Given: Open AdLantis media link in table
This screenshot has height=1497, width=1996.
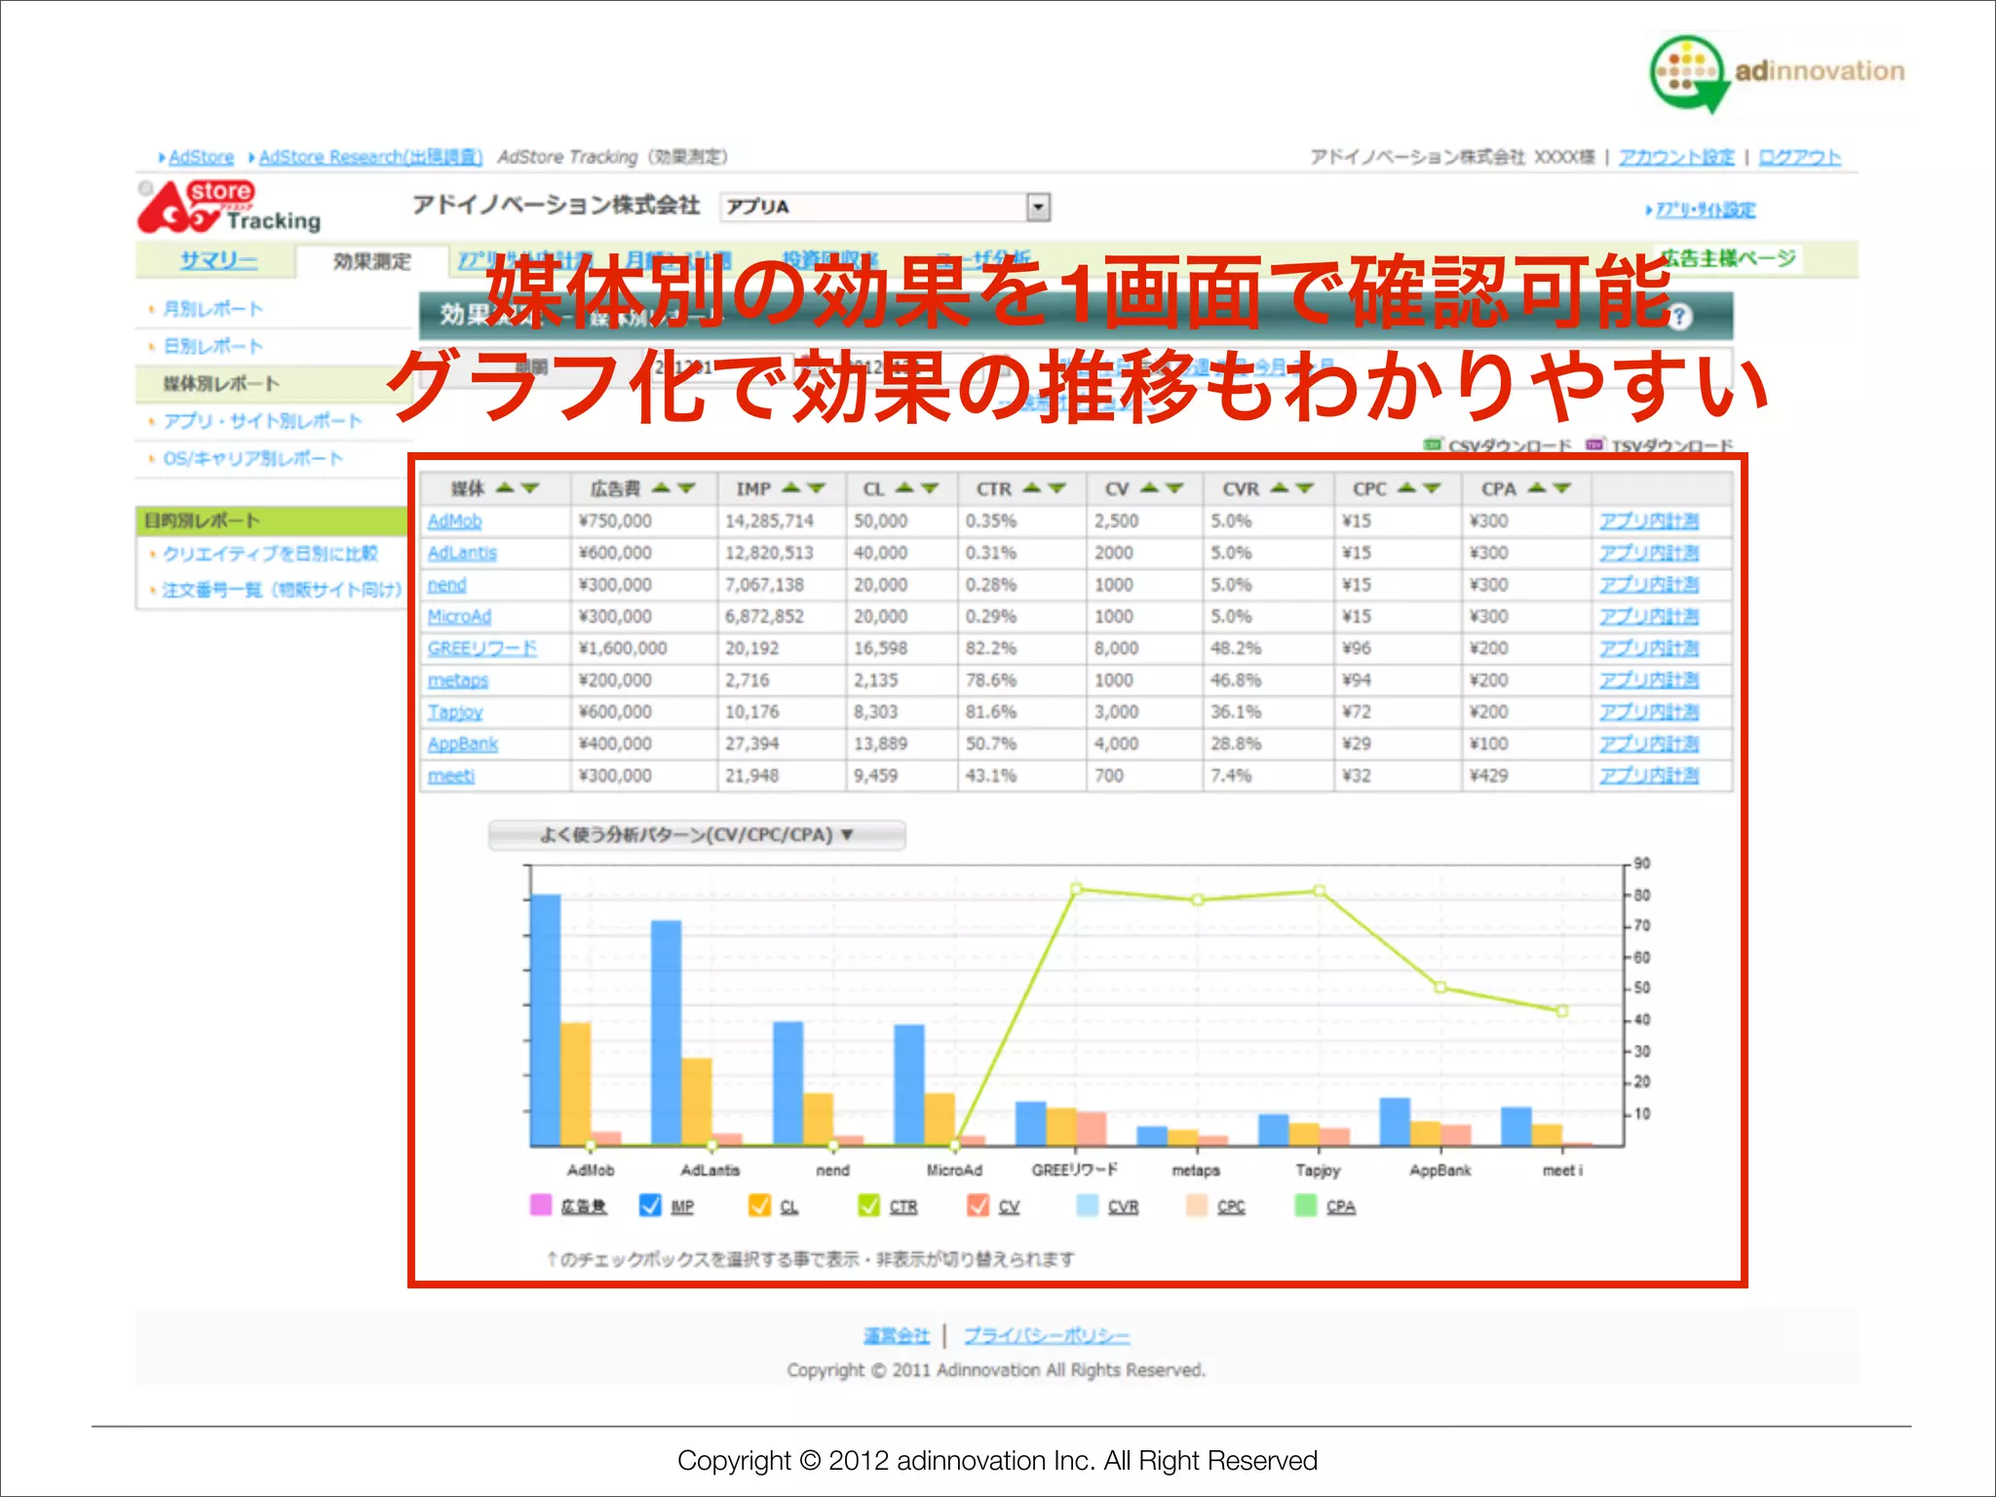Looking at the screenshot, I should tap(462, 553).
